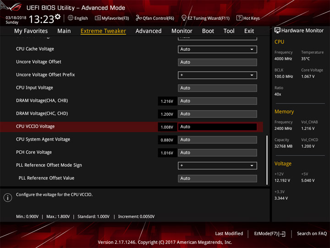
Task: Click the 03/18/2018 date text
Action: pos(16,17)
